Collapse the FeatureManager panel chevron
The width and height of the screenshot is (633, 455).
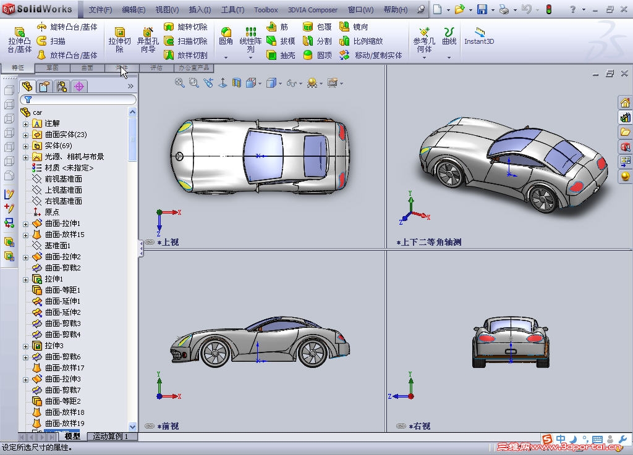tap(130, 86)
